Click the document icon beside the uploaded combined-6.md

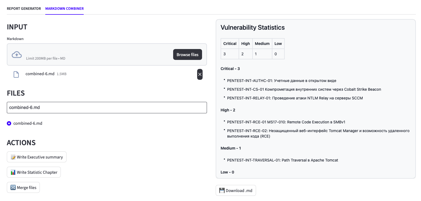[16, 74]
